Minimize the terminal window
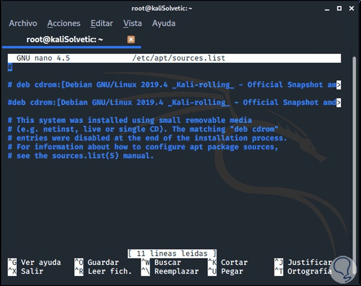Image resolution: width=361 pixels, height=286 pixels. click(327, 9)
